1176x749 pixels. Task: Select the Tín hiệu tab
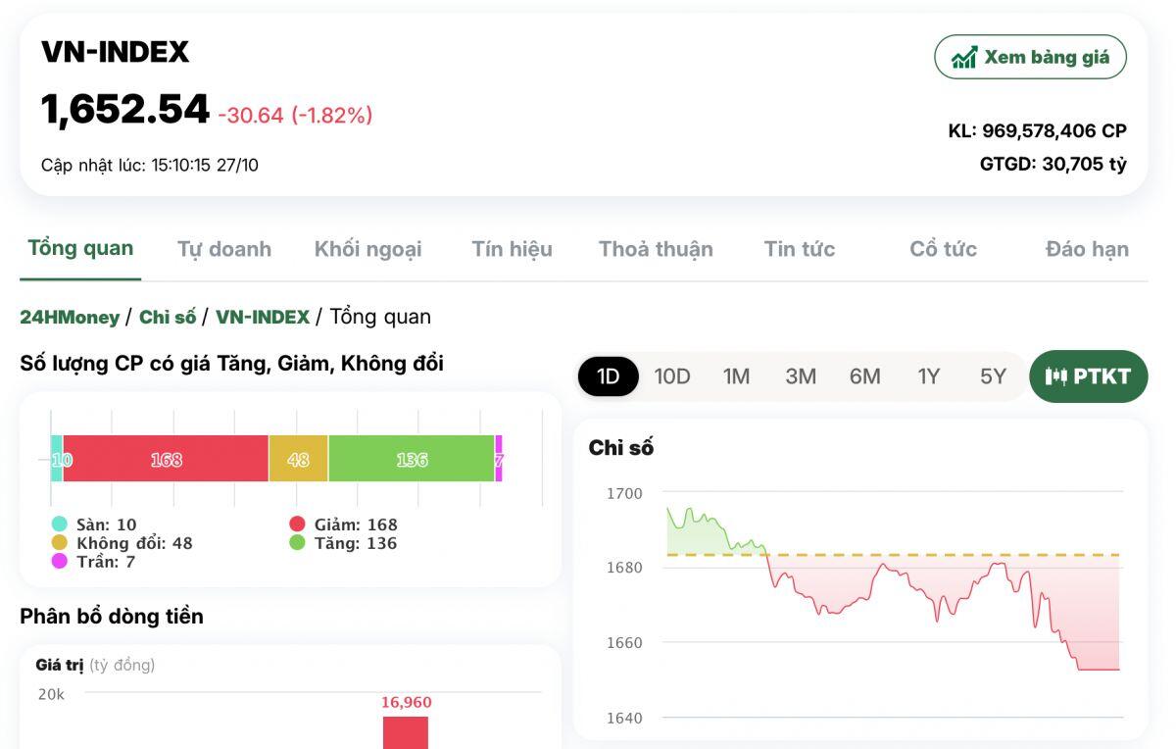point(512,249)
